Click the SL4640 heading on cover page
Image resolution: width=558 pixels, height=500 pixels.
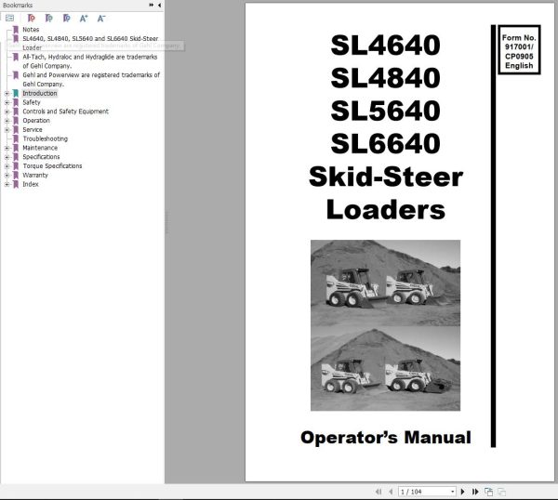click(x=385, y=45)
